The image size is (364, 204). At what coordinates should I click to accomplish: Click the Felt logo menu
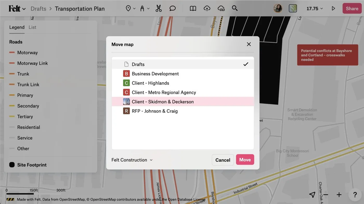click(17, 9)
